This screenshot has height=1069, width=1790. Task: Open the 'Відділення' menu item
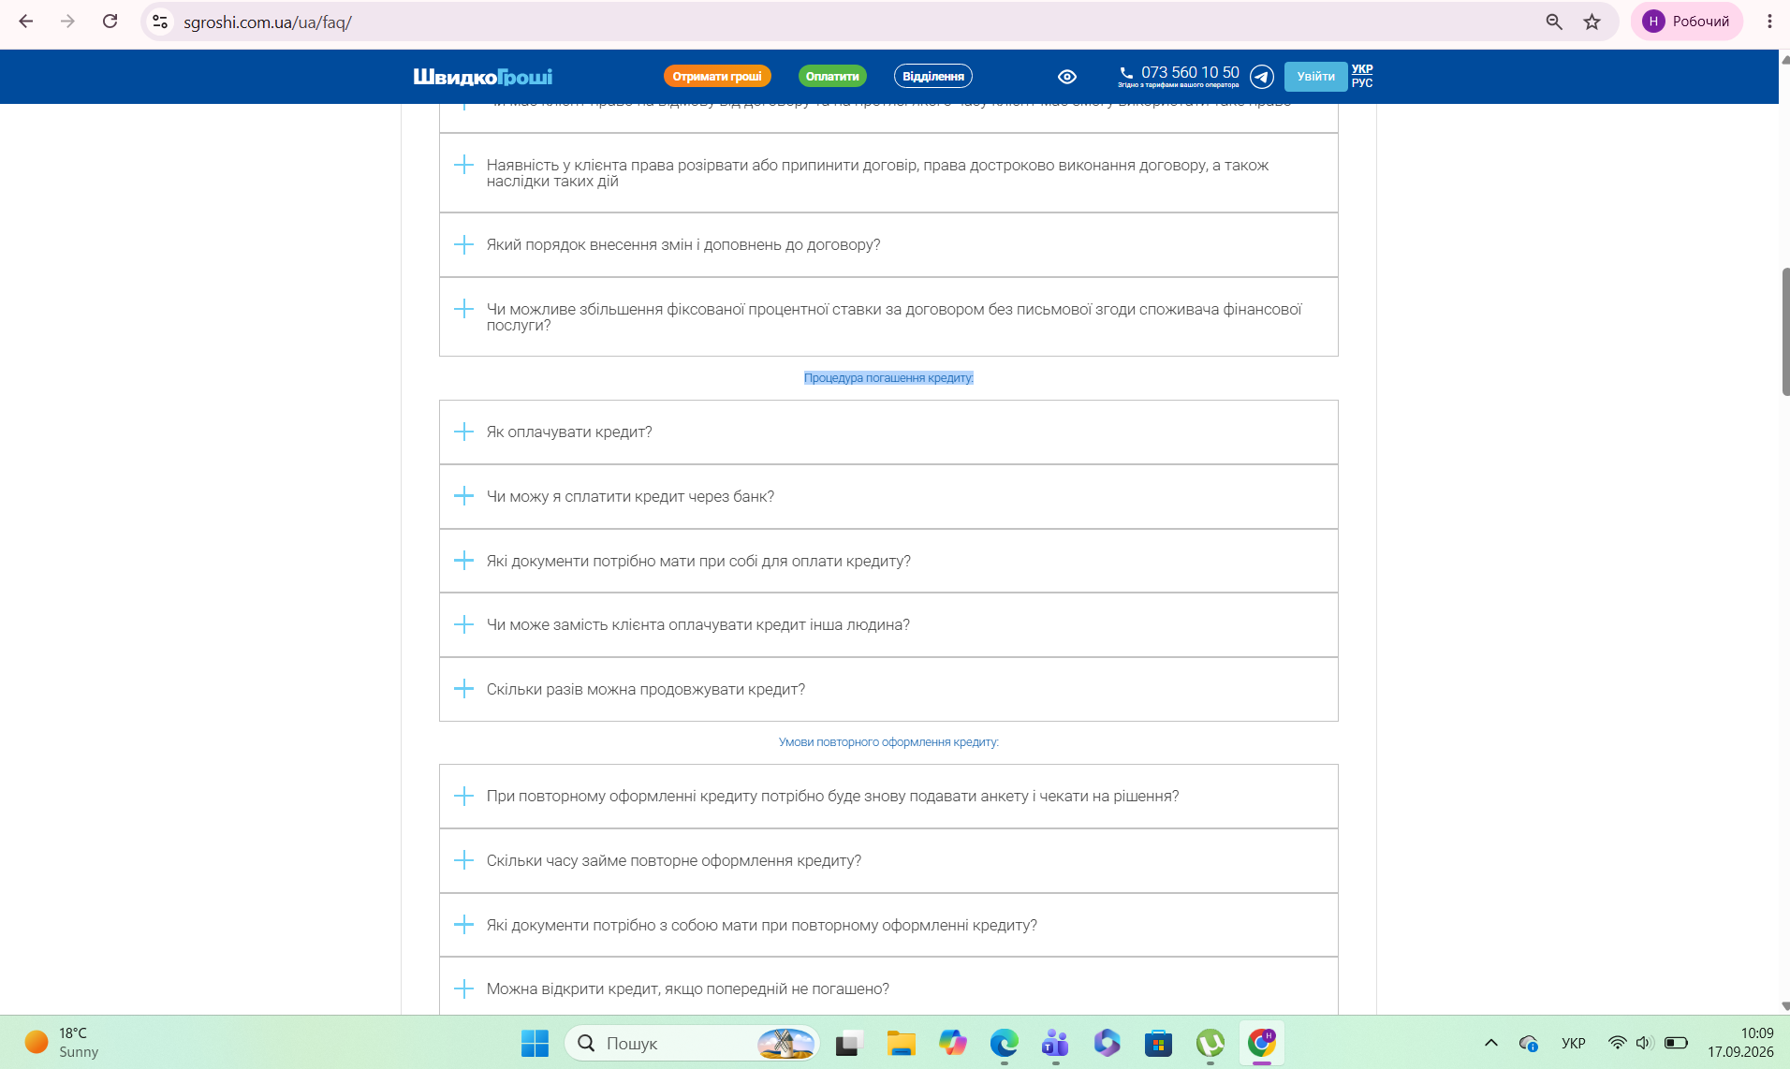pos(933,77)
